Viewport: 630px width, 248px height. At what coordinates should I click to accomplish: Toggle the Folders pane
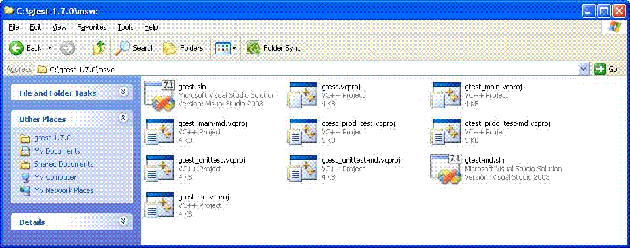coord(183,48)
